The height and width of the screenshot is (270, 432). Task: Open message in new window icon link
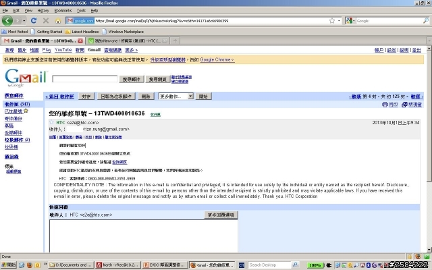click(x=412, y=105)
